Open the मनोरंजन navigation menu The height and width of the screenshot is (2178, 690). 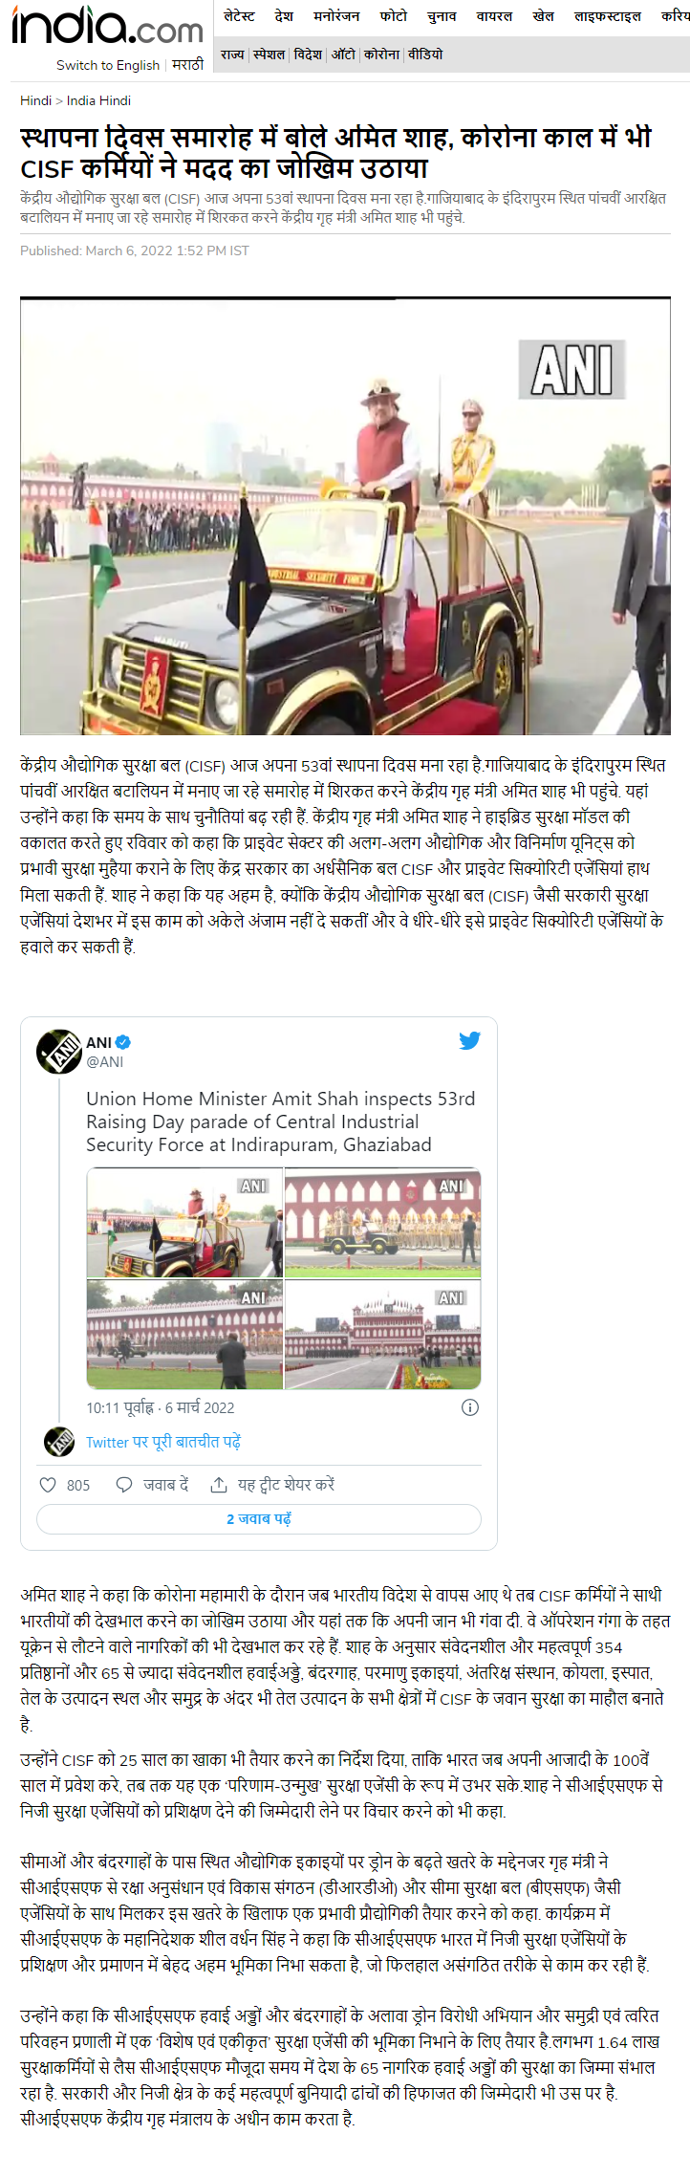(x=335, y=16)
